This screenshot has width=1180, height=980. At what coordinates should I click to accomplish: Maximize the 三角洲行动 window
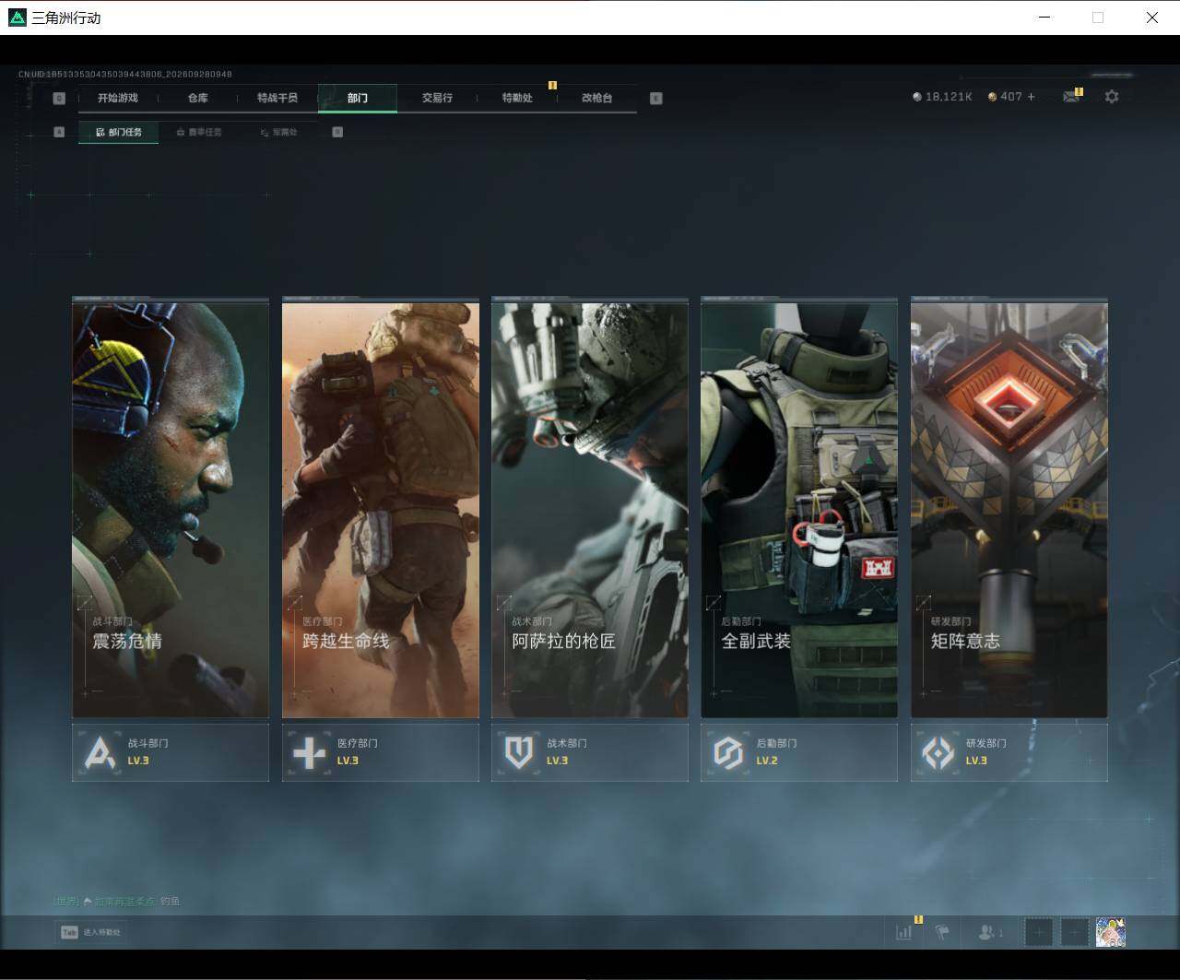tap(1098, 18)
